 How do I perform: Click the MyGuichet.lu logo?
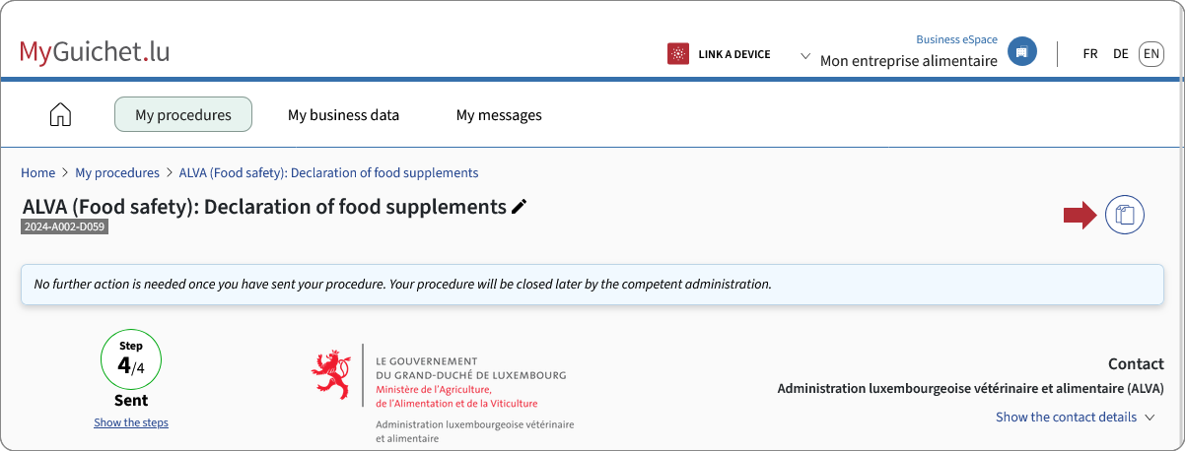click(x=95, y=51)
